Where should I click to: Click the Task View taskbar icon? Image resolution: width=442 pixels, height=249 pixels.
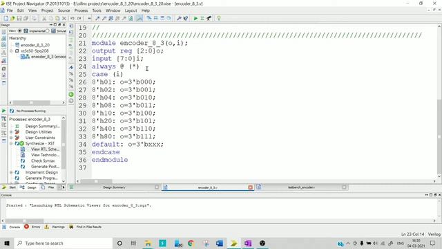coord(133,243)
